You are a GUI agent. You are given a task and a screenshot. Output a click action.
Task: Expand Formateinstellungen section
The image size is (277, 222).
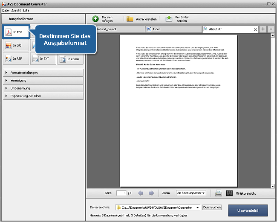coord(43,73)
